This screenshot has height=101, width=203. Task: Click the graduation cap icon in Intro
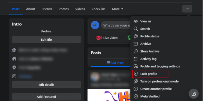coord(14,50)
